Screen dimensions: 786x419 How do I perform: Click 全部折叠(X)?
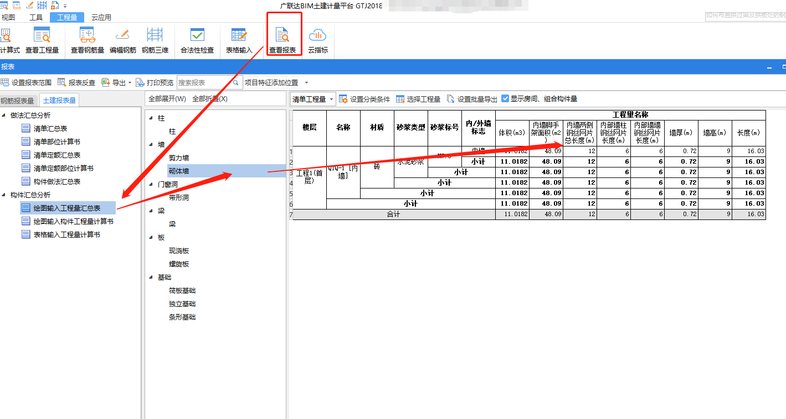pyautogui.click(x=210, y=99)
